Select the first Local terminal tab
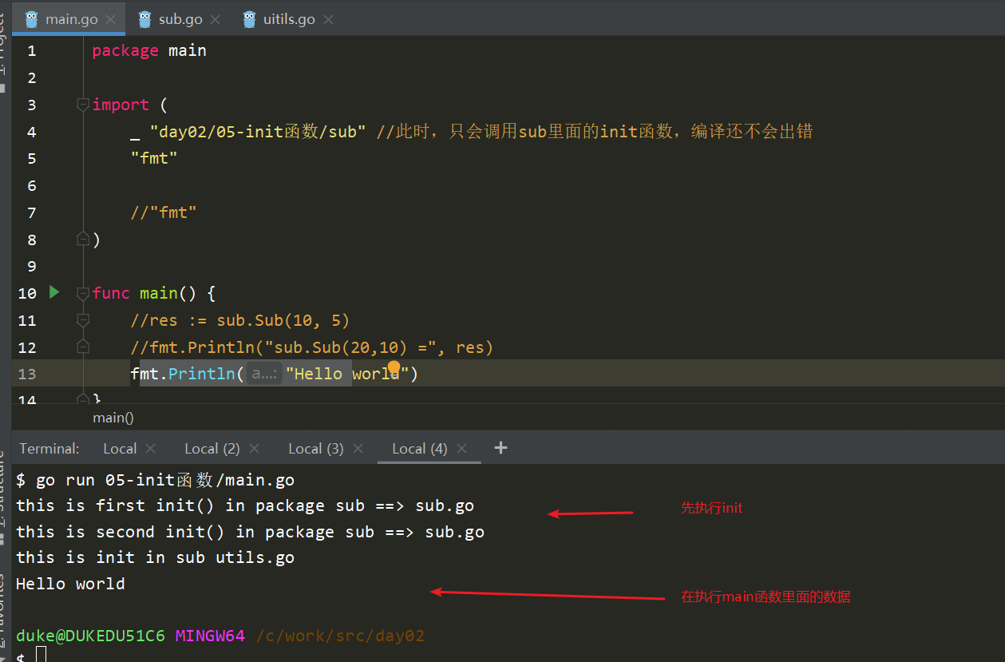Screen dimensions: 1005x662 click(120, 449)
